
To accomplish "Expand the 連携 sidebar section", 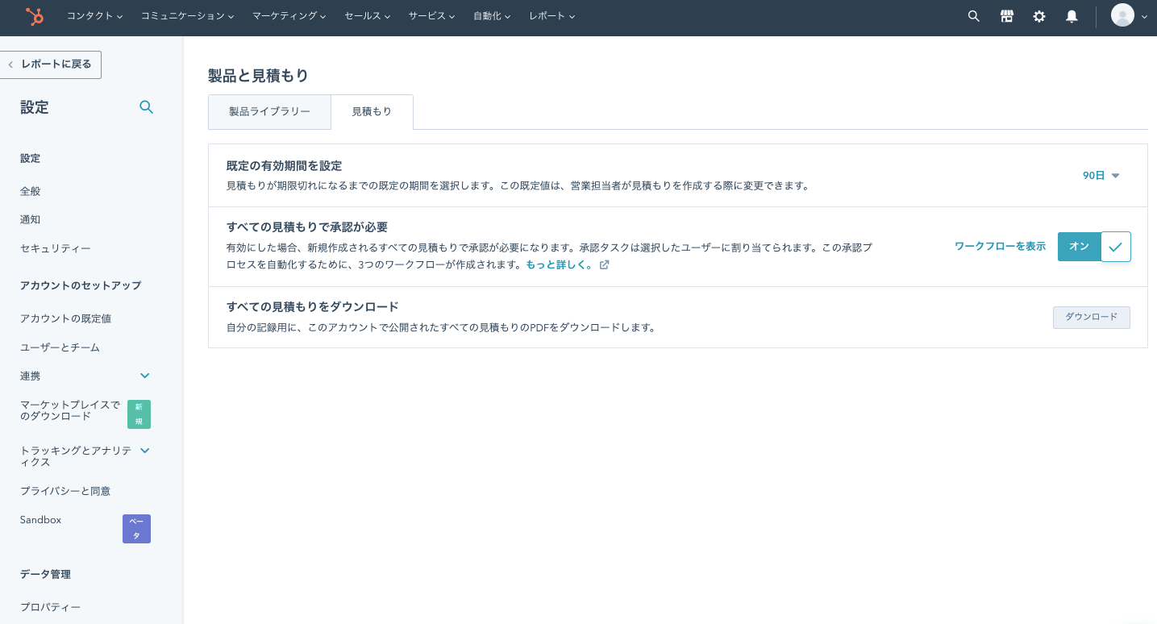I will point(145,376).
